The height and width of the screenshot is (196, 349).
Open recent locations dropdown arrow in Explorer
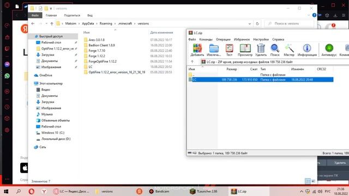coord(46,23)
